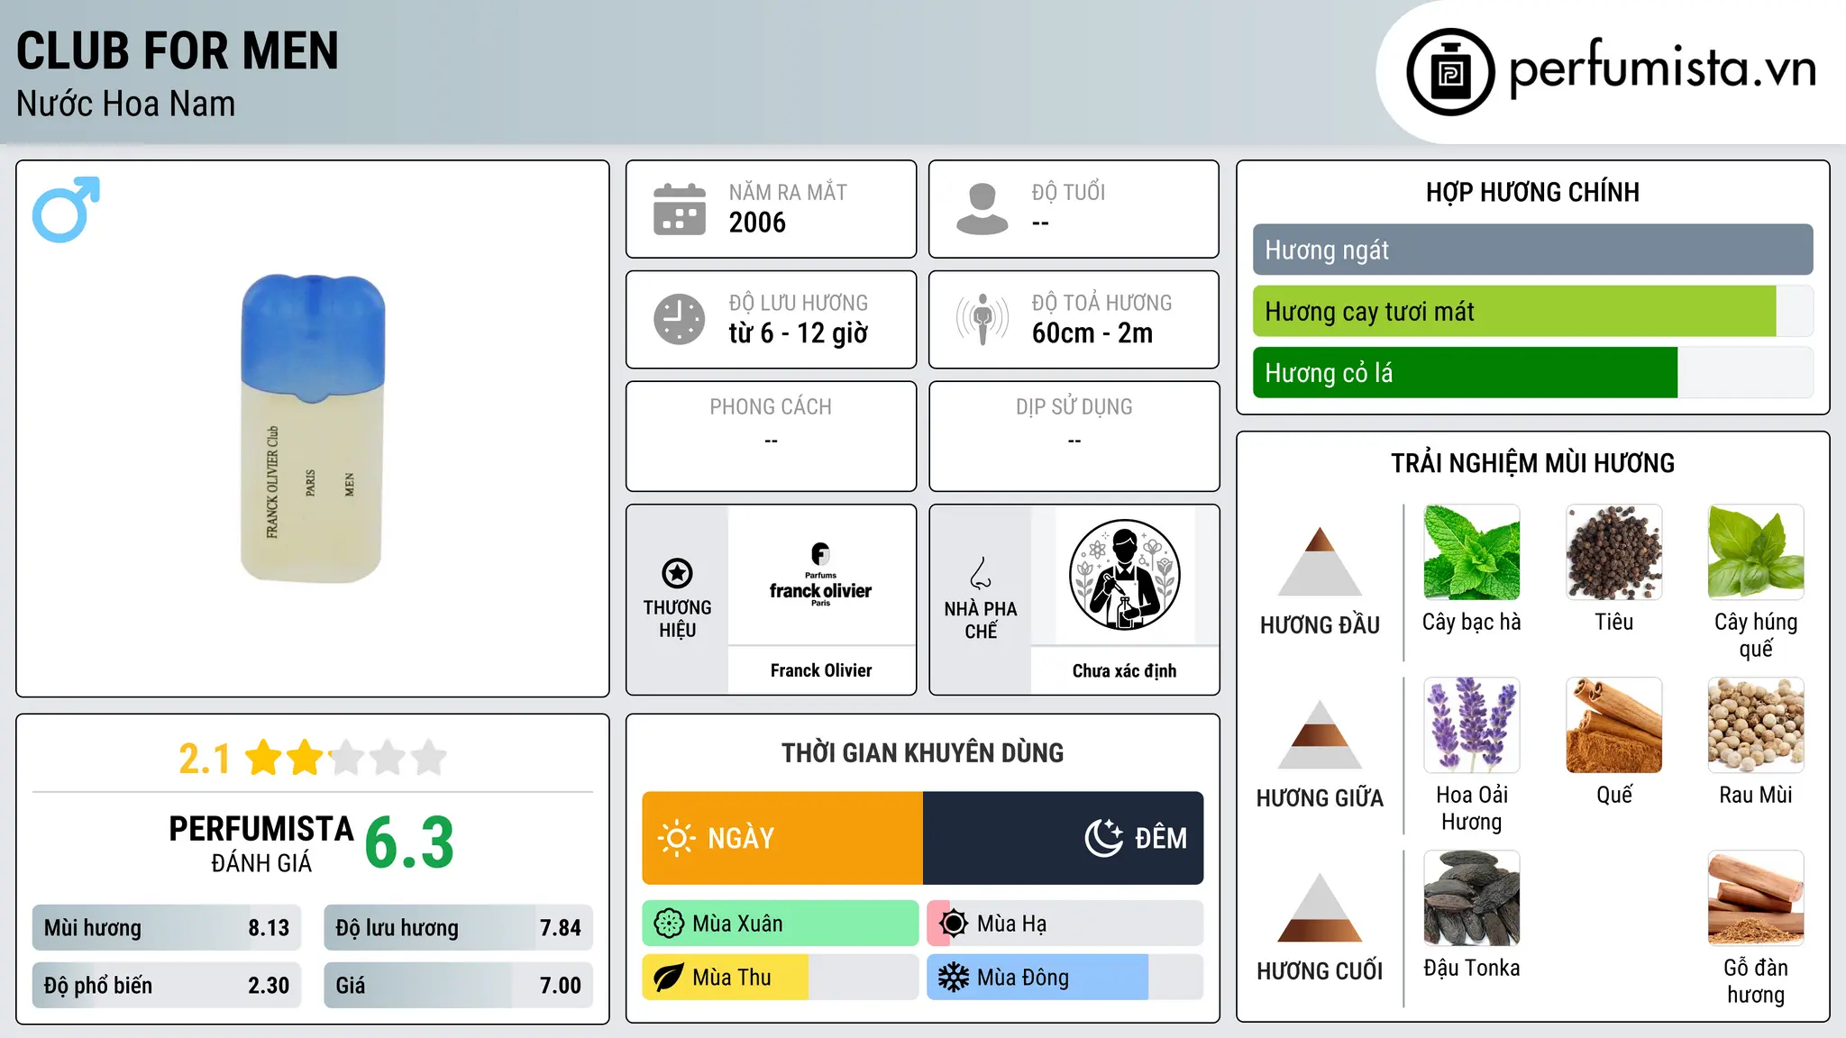This screenshot has height=1038, width=1846.
Task: Click the Trải nghiệm mùi hương heading
Action: coord(1532,463)
